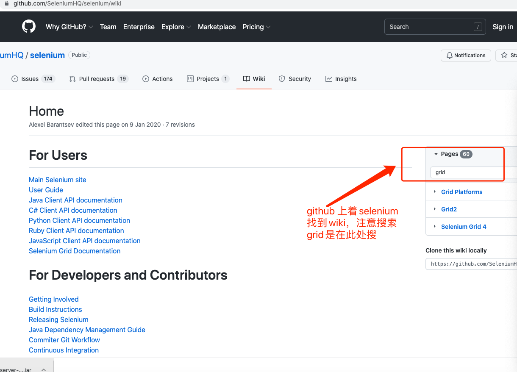The image size is (517, 372).
Task: Click the lock icon in address bar
Action: [6, 4]
